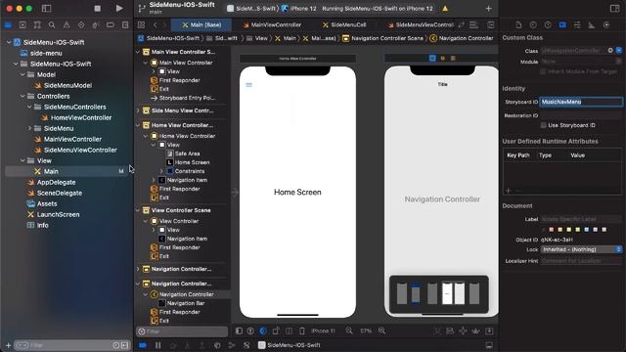Open the Issue navigator warning icon
The image size is (626, 352).
[67, 24]
